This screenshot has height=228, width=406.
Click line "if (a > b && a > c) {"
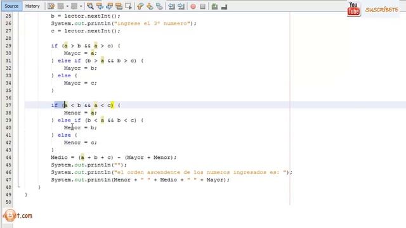click(86, 46)
